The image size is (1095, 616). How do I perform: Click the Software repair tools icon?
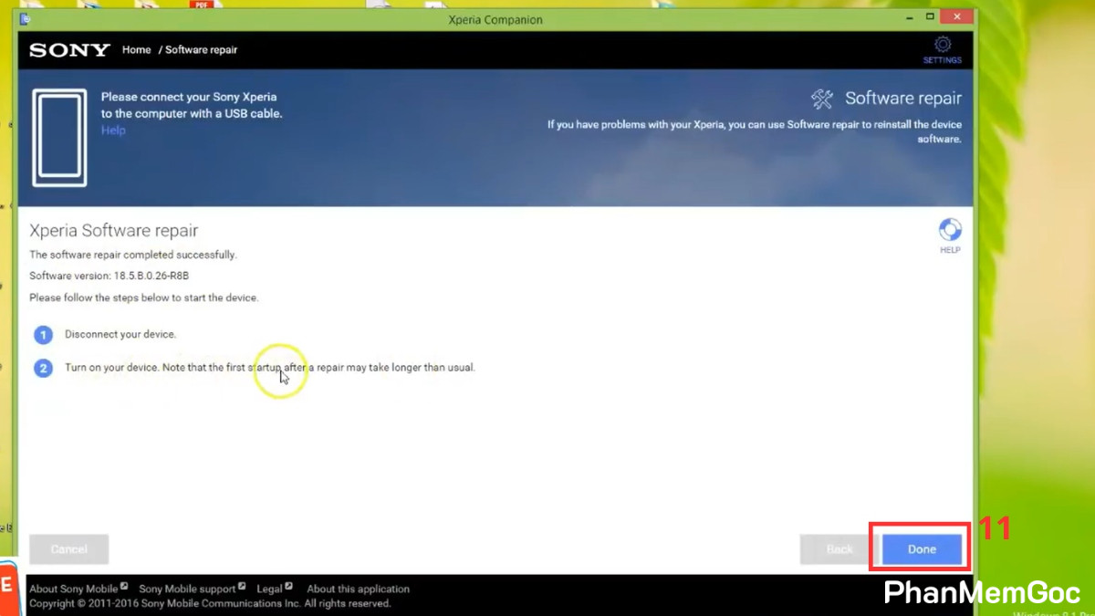[822, 99]
